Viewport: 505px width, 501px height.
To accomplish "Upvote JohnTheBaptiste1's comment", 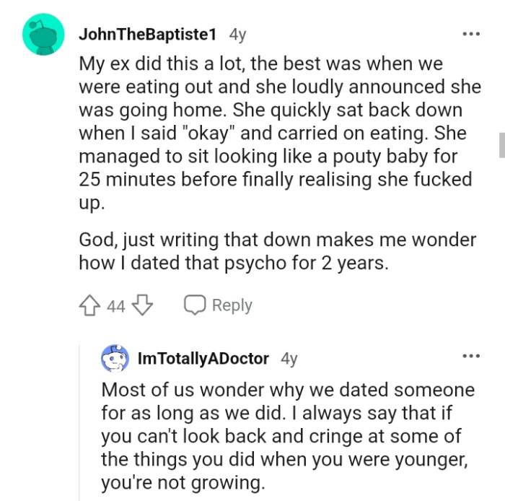I will (x=91, y=305).
